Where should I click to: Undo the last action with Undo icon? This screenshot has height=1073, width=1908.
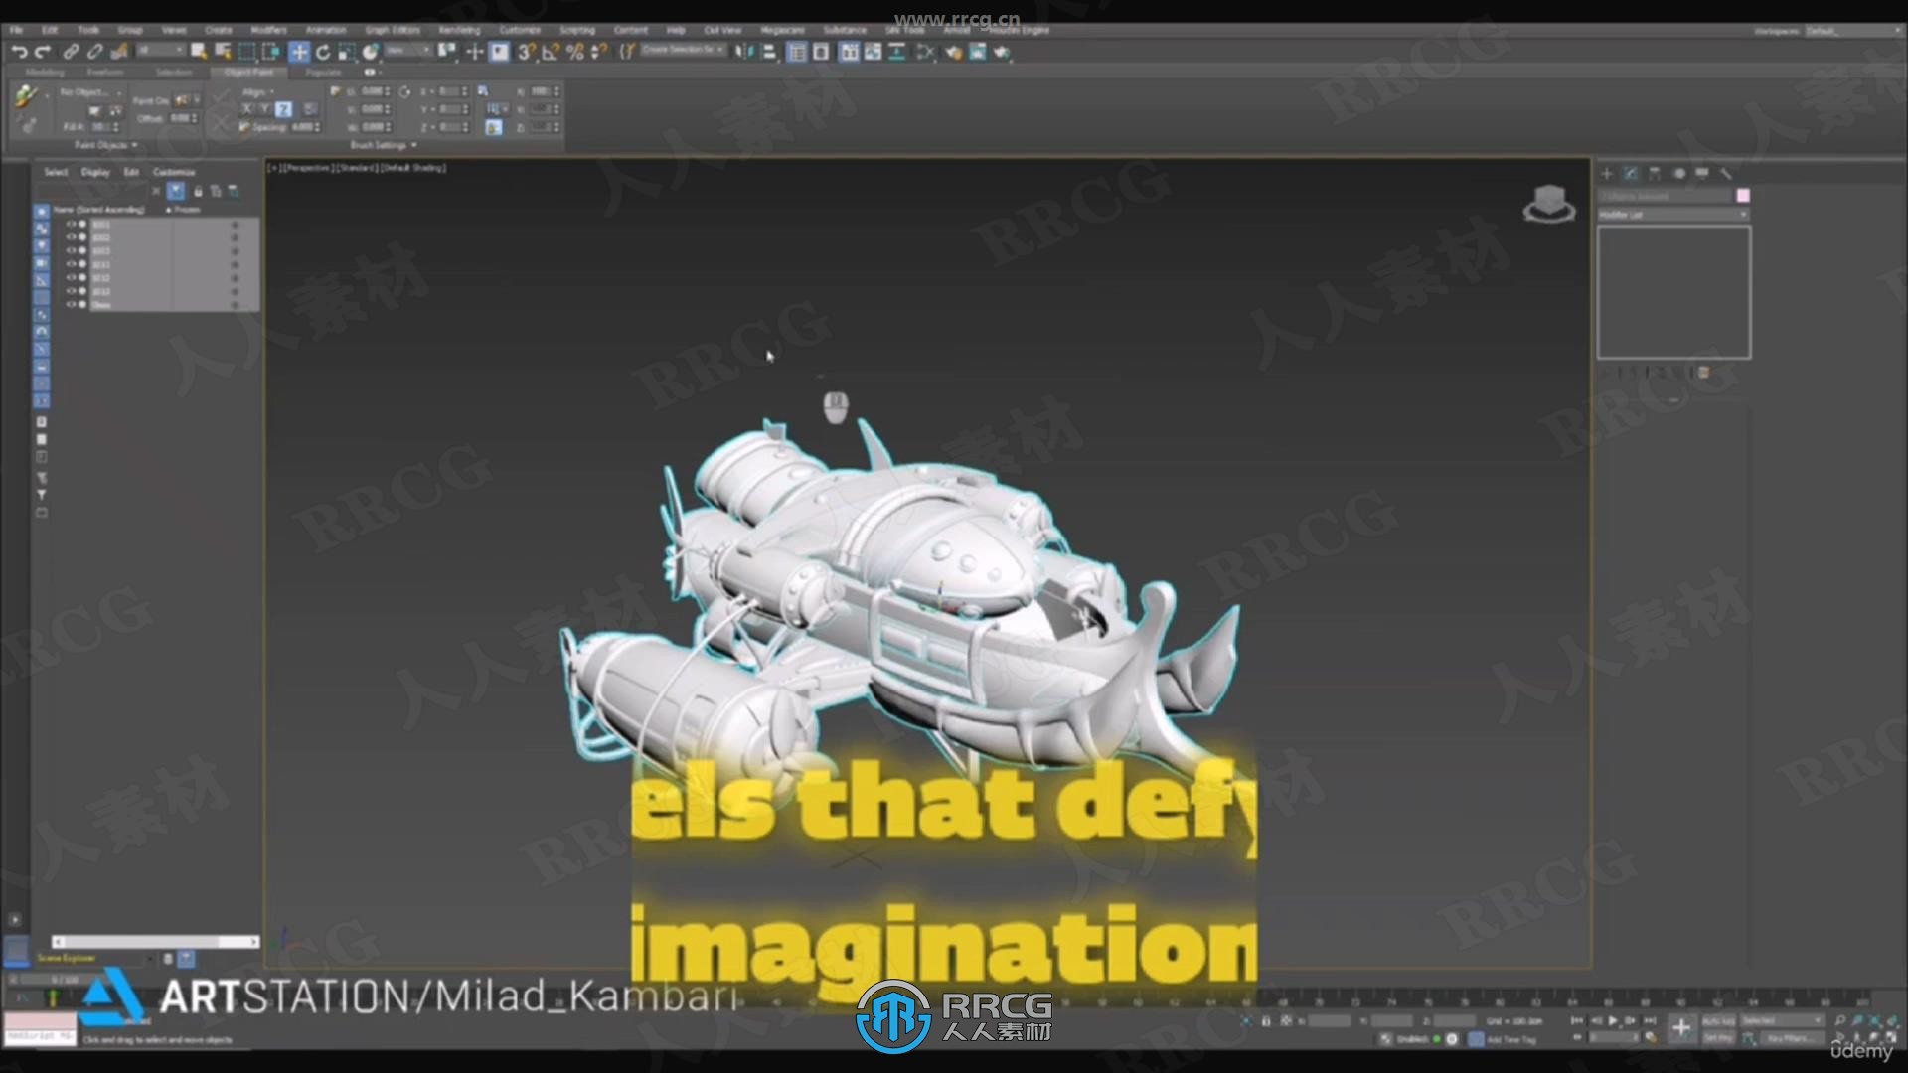coord(19,52)
